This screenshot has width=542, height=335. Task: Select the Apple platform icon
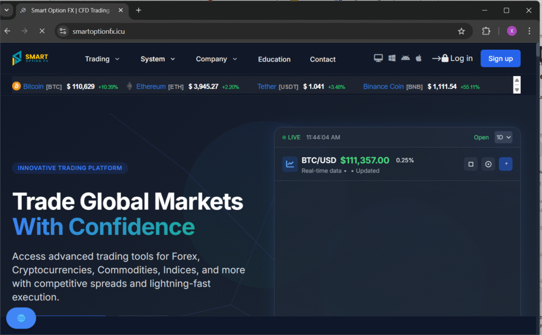(x=418, y=59)
